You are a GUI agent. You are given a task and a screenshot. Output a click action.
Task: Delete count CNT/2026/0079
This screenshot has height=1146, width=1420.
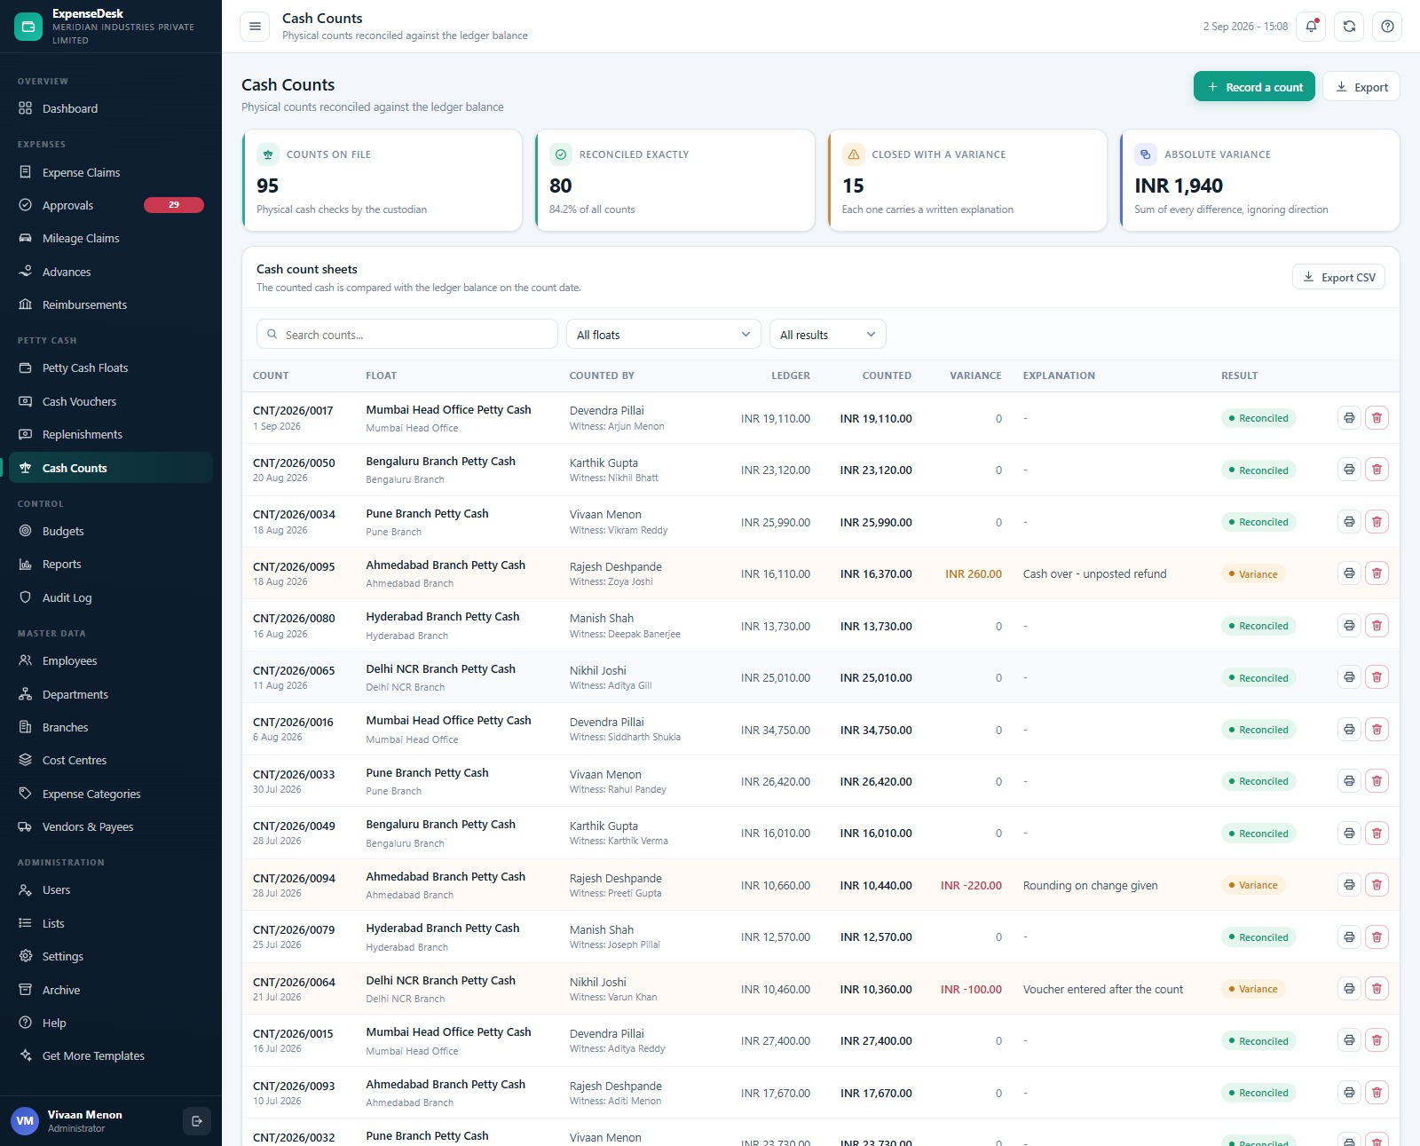pos(1377,937)
